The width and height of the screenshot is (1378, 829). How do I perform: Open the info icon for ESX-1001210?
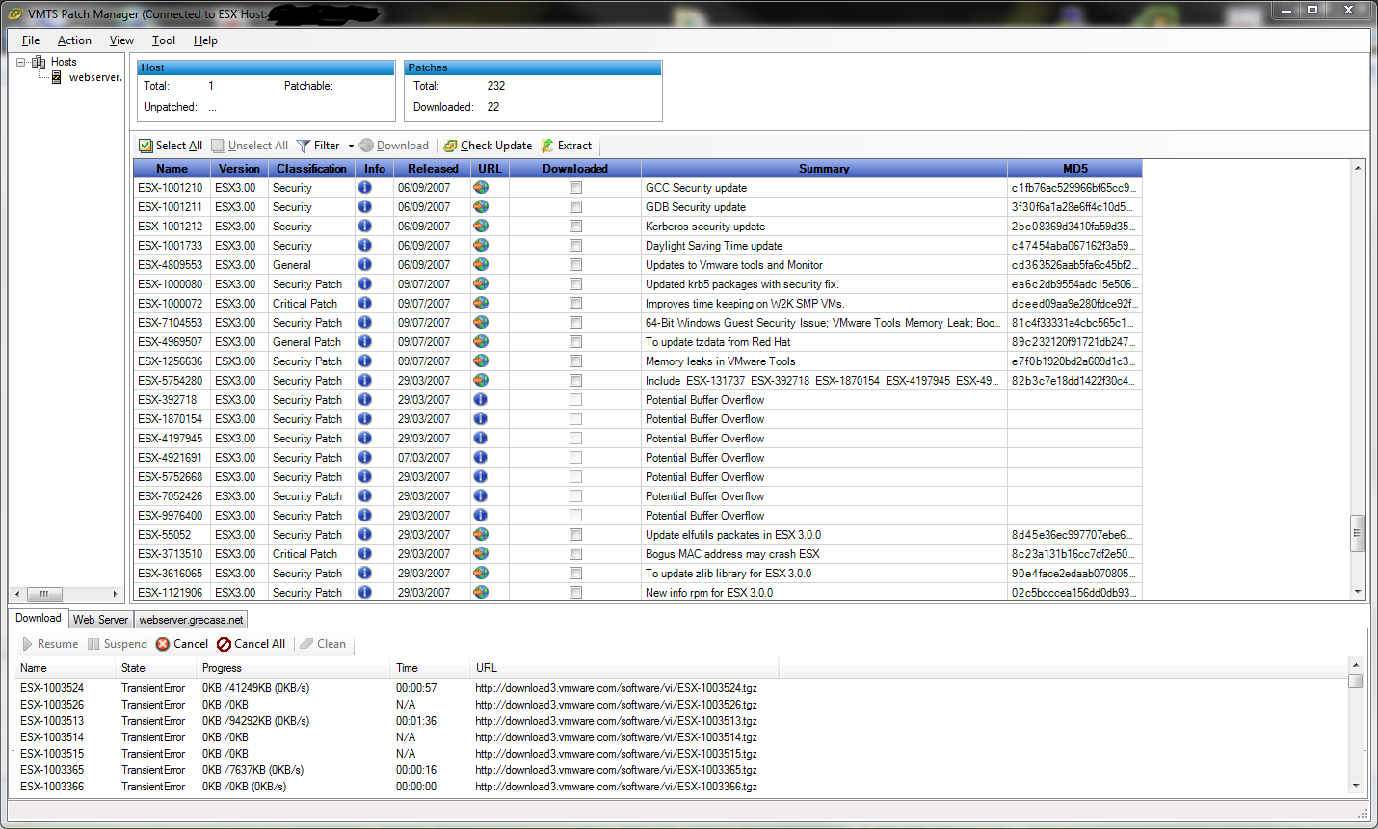[x=364, y=188]
